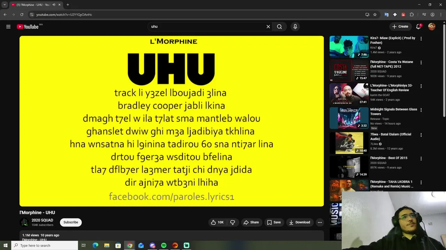
Task: Reload the page
Action: tap(22, 15)
